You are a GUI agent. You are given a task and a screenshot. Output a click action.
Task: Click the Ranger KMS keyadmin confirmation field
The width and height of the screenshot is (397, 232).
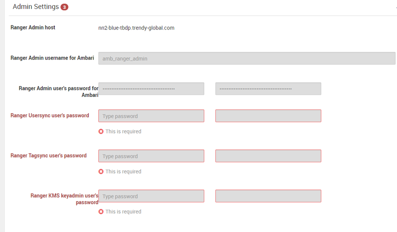268,196
